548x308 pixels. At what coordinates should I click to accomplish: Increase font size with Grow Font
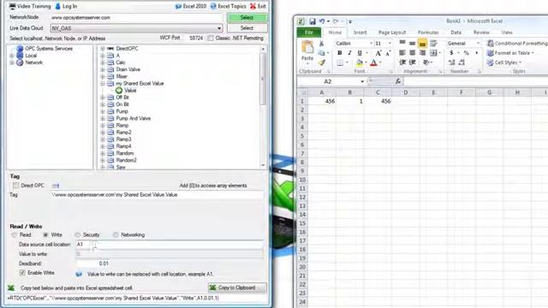378,53
